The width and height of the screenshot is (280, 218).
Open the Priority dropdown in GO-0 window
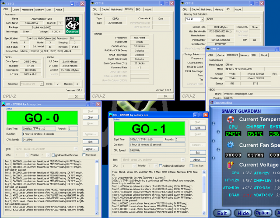[x=48, y=155]
